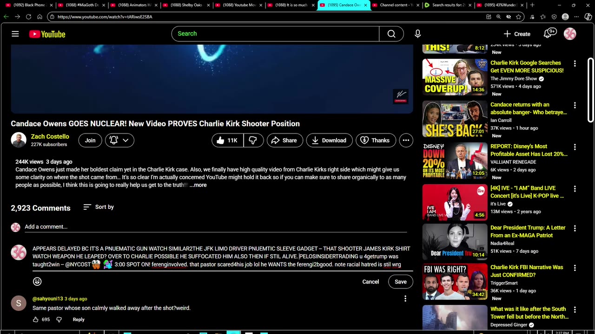
Task: Launch the Copilot sidebar icon
Action: [588, 17]
